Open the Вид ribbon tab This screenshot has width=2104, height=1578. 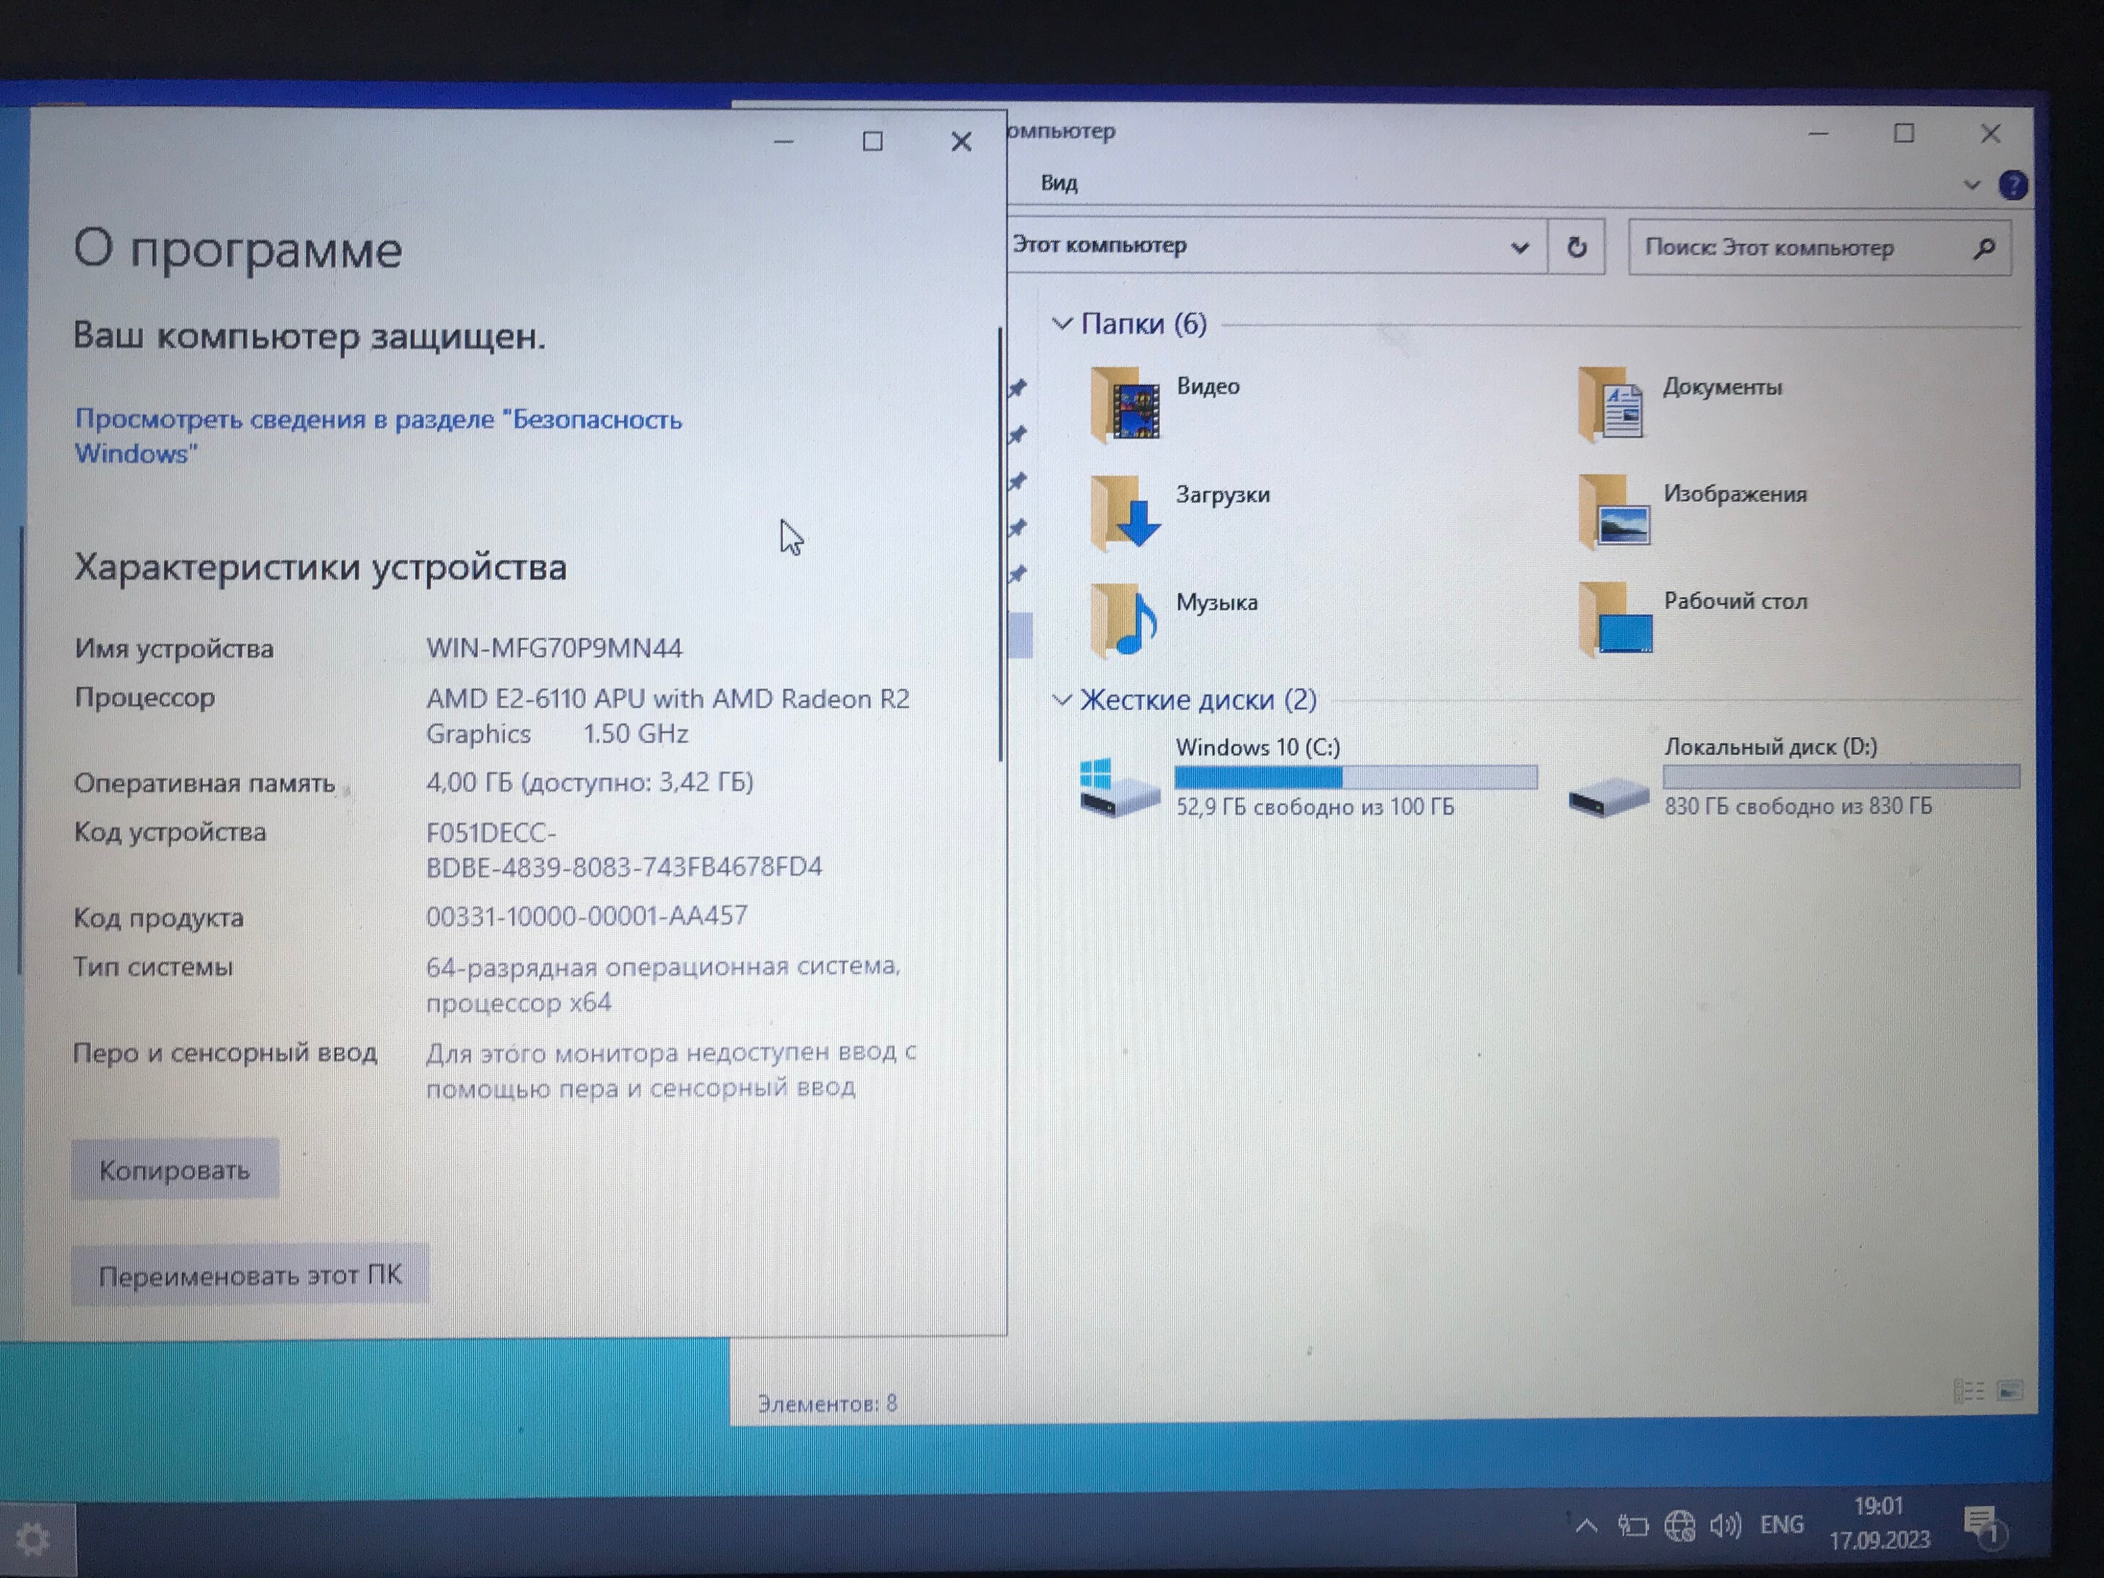coord(1059,184)
